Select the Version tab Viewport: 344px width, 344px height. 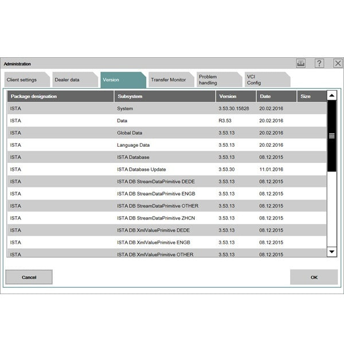coord(123,80)
